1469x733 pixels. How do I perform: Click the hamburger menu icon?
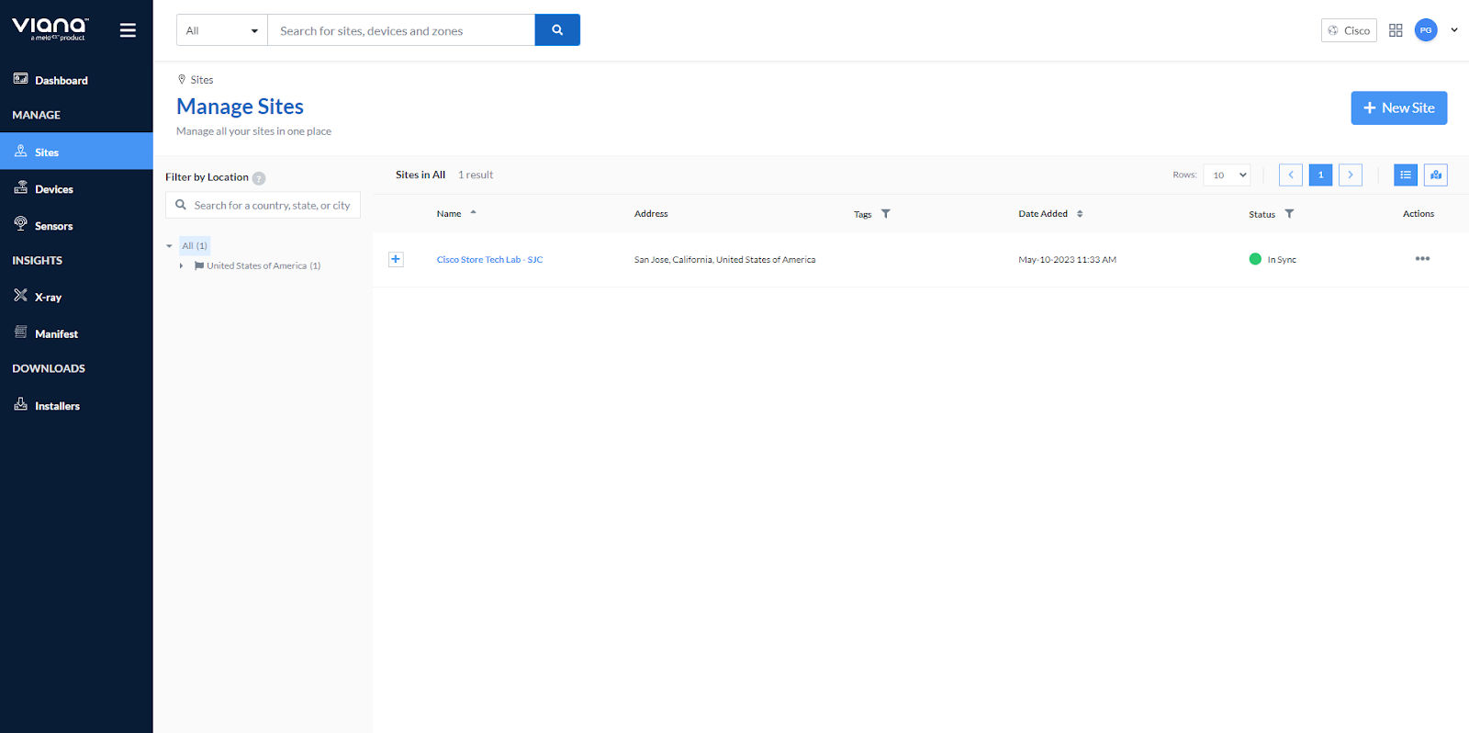pos(128,30)
